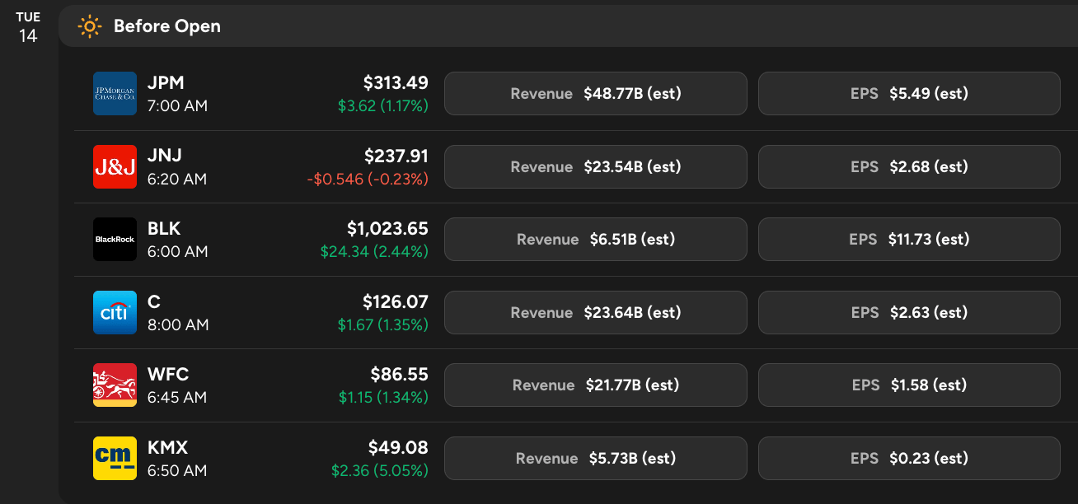Open the Citi blue logo icon
Image resolution: width=1078 pixels, height=504 pixels.
pyautogui.click(x=115, y=312)
